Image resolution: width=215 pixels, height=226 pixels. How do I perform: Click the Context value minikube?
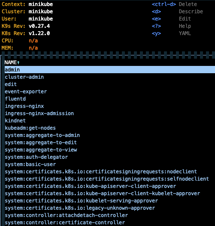[x=41, y=4]
